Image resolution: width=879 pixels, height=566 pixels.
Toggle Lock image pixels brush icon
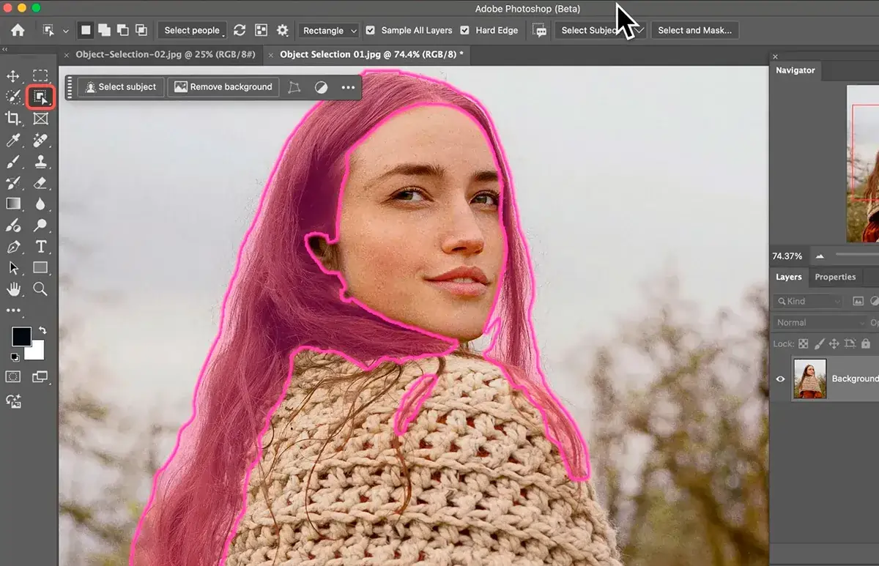[819, 343]
